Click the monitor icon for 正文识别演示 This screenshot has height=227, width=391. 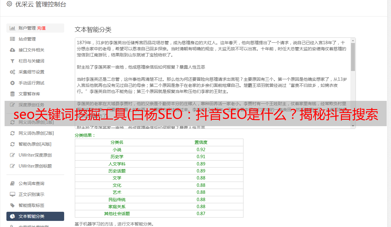click(13, 194)
